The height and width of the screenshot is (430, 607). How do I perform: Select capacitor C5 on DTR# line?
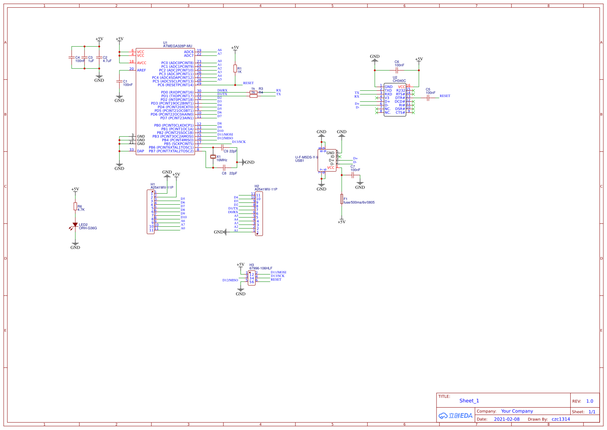pos(428,98)
